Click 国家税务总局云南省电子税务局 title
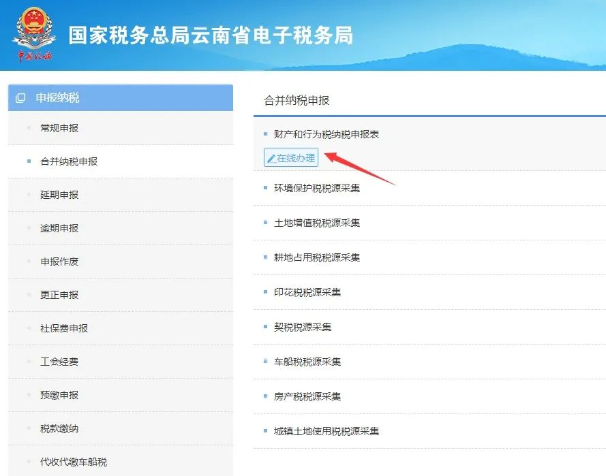Screen dimensions: 606x476 [211, 35]
